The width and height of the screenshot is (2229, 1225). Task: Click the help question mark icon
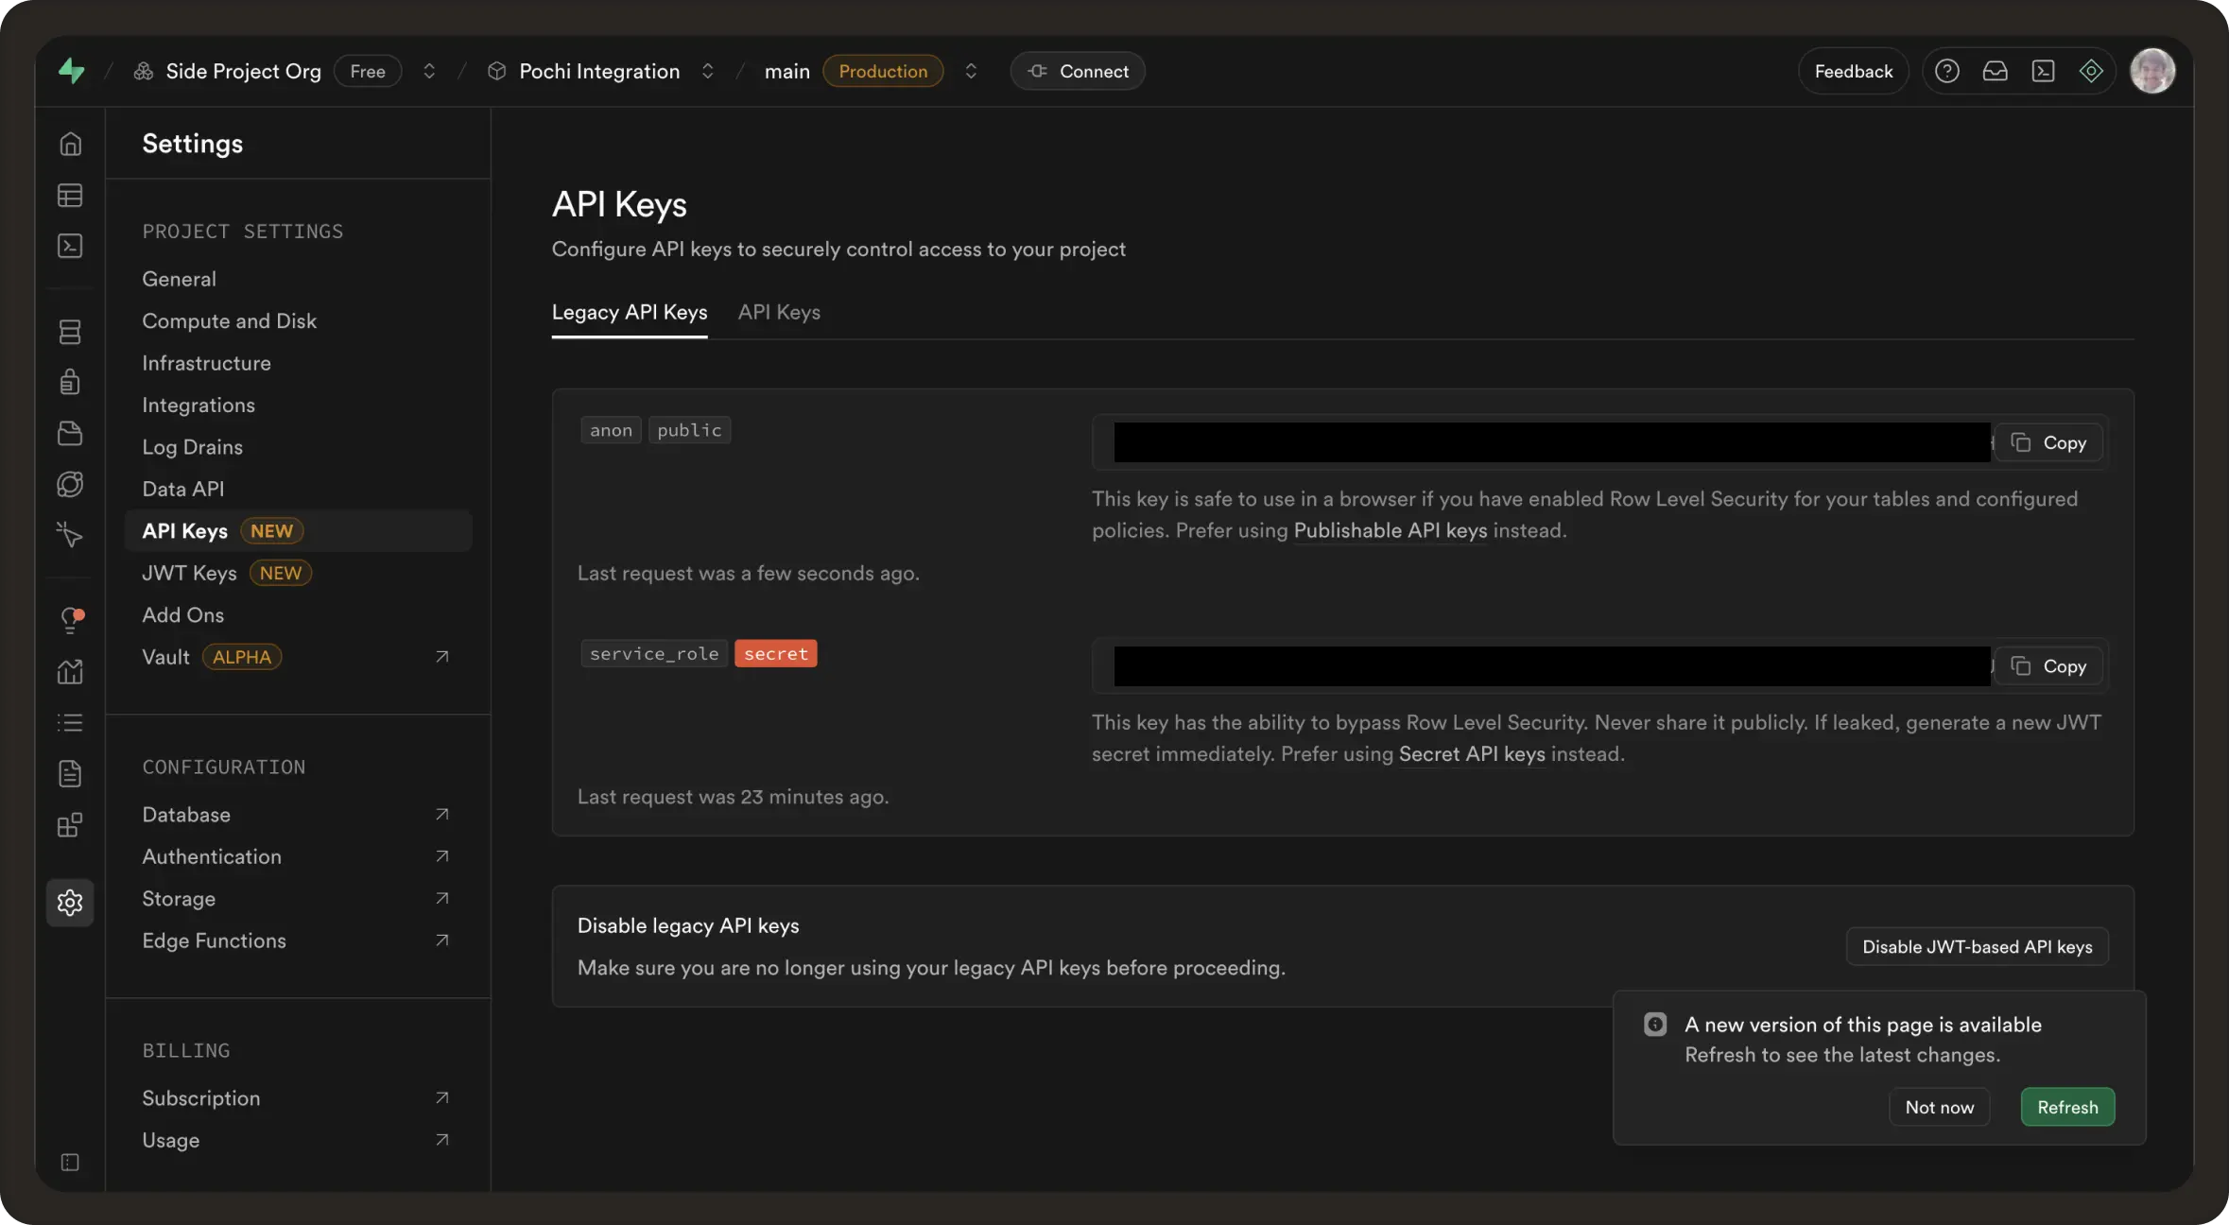pyautogui.click(x=1946, y=71)
